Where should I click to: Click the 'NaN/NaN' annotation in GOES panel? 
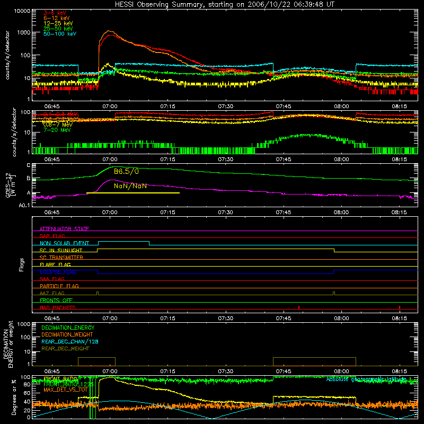coord(130,186)
